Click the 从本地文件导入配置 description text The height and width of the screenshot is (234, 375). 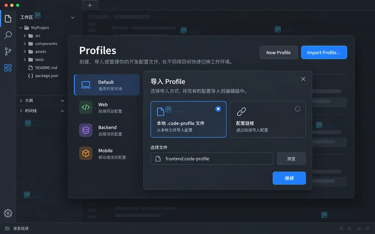coord(175,130)
